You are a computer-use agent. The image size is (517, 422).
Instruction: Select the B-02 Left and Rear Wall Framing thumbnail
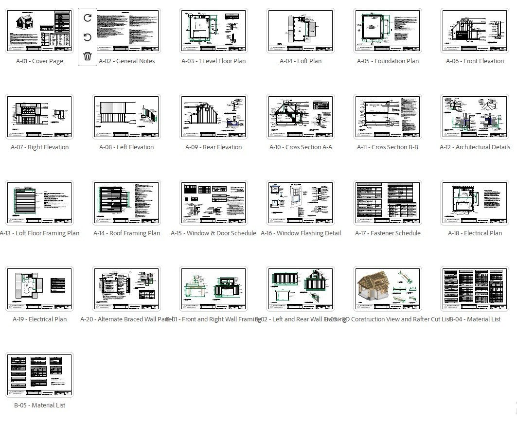coord(301,289)
